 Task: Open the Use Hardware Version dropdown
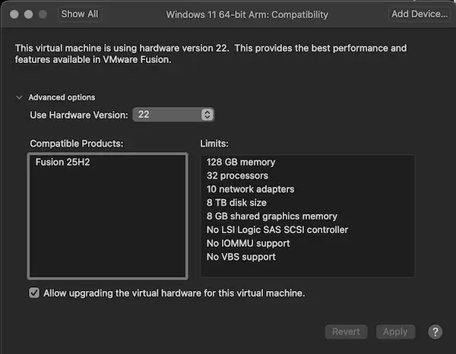pos(173,115)
